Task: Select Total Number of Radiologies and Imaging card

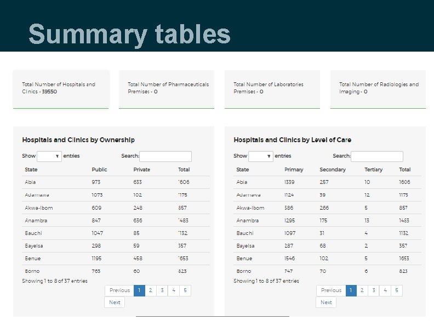Action: point(378,88)
